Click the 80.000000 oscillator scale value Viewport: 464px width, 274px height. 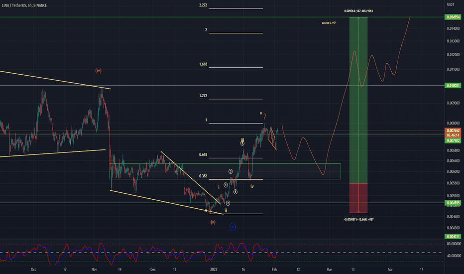(x=454, y=244)
